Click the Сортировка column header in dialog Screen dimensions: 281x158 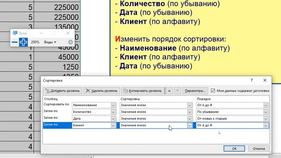130,99
